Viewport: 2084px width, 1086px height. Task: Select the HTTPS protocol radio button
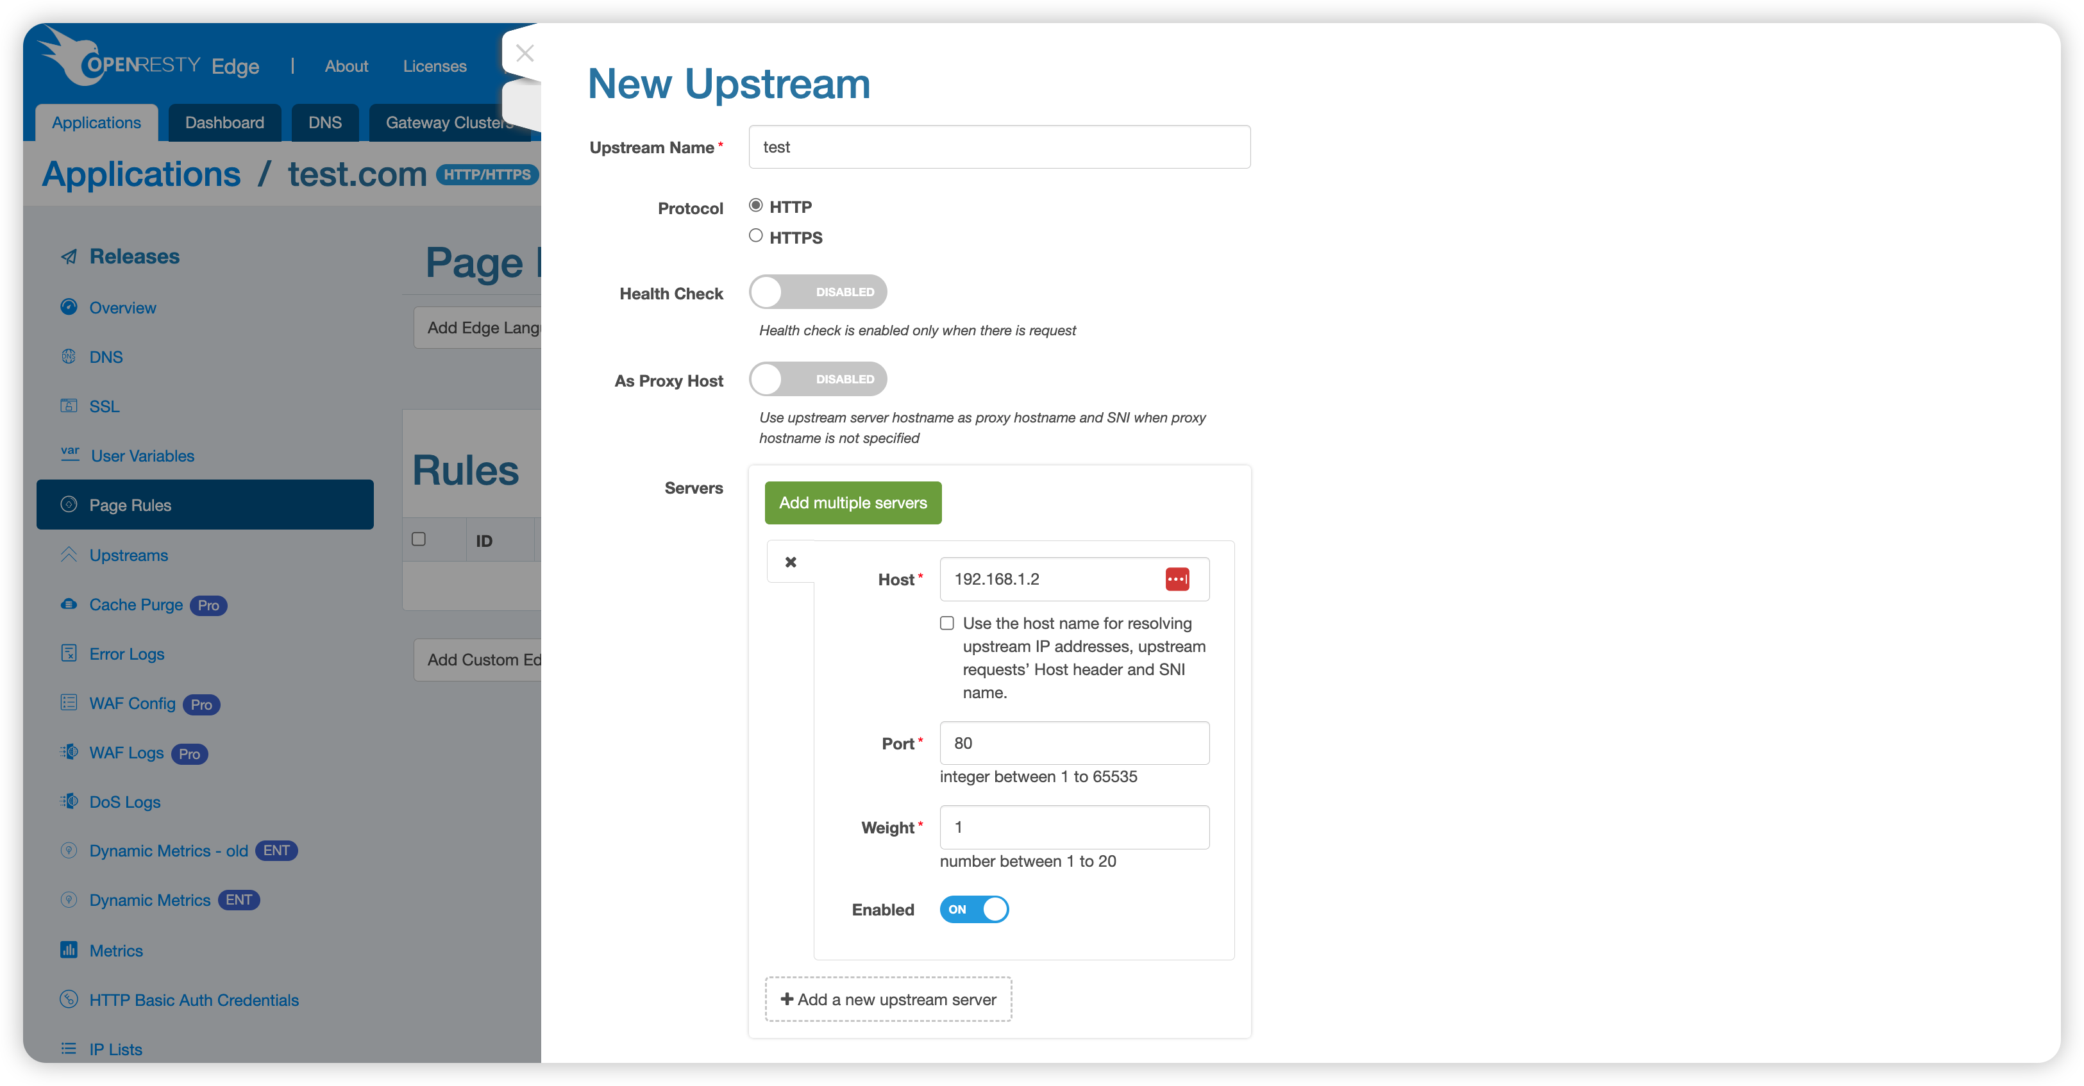coord(755,236)
